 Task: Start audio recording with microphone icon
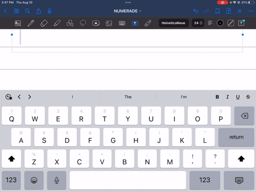(x=50, y=11)
